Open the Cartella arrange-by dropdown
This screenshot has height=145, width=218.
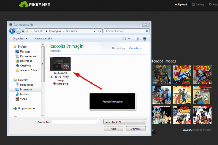[x=135, y=48]
